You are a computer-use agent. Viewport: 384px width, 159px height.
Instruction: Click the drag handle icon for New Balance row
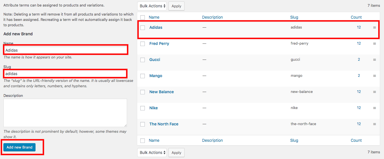coord(374,92)
